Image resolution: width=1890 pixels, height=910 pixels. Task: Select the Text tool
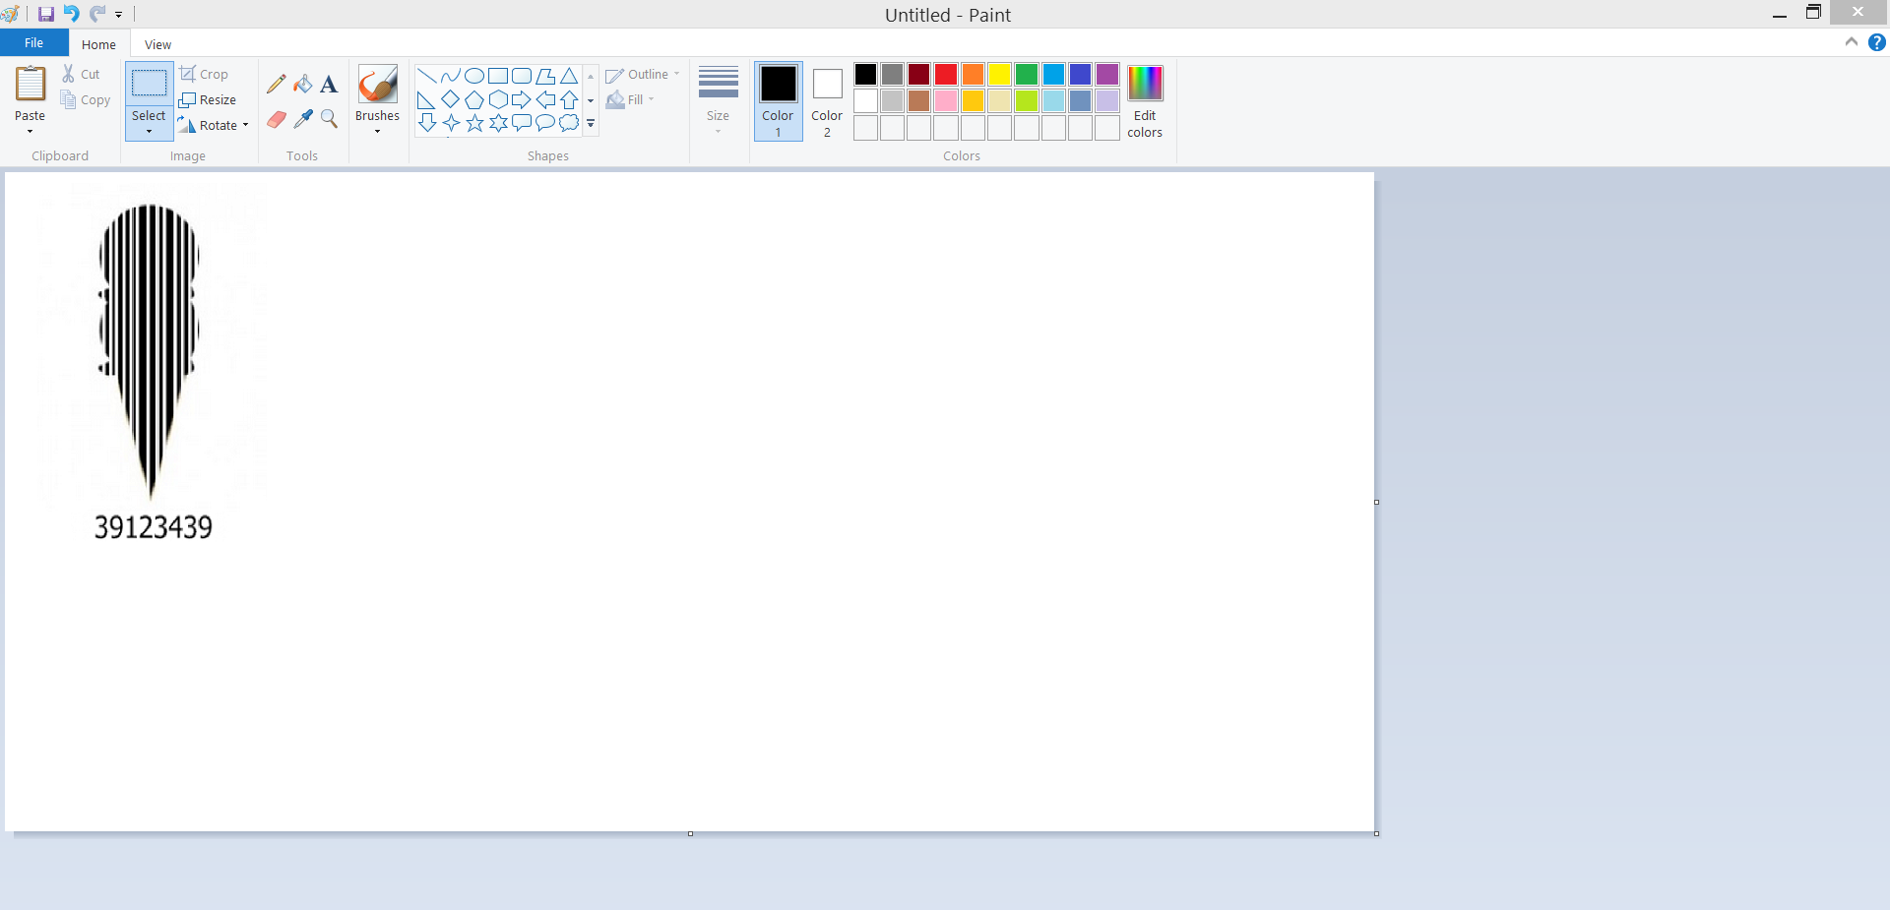coord(329,85)
